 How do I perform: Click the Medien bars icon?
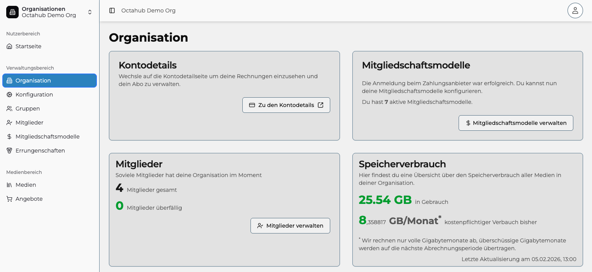(x=9, y=185)
